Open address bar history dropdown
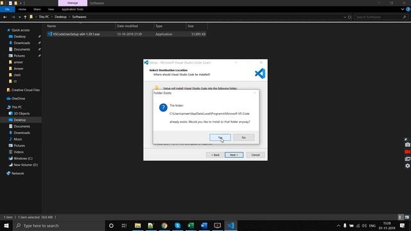This screenshot has width=411, height=231. [345, 17]
